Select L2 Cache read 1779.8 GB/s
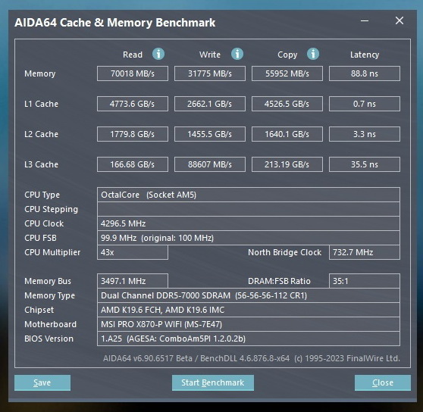The width and height of the screenshot is (423, 412). [133, 134]
